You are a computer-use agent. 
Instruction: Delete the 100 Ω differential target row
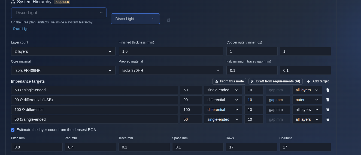(x=328, y=110)
